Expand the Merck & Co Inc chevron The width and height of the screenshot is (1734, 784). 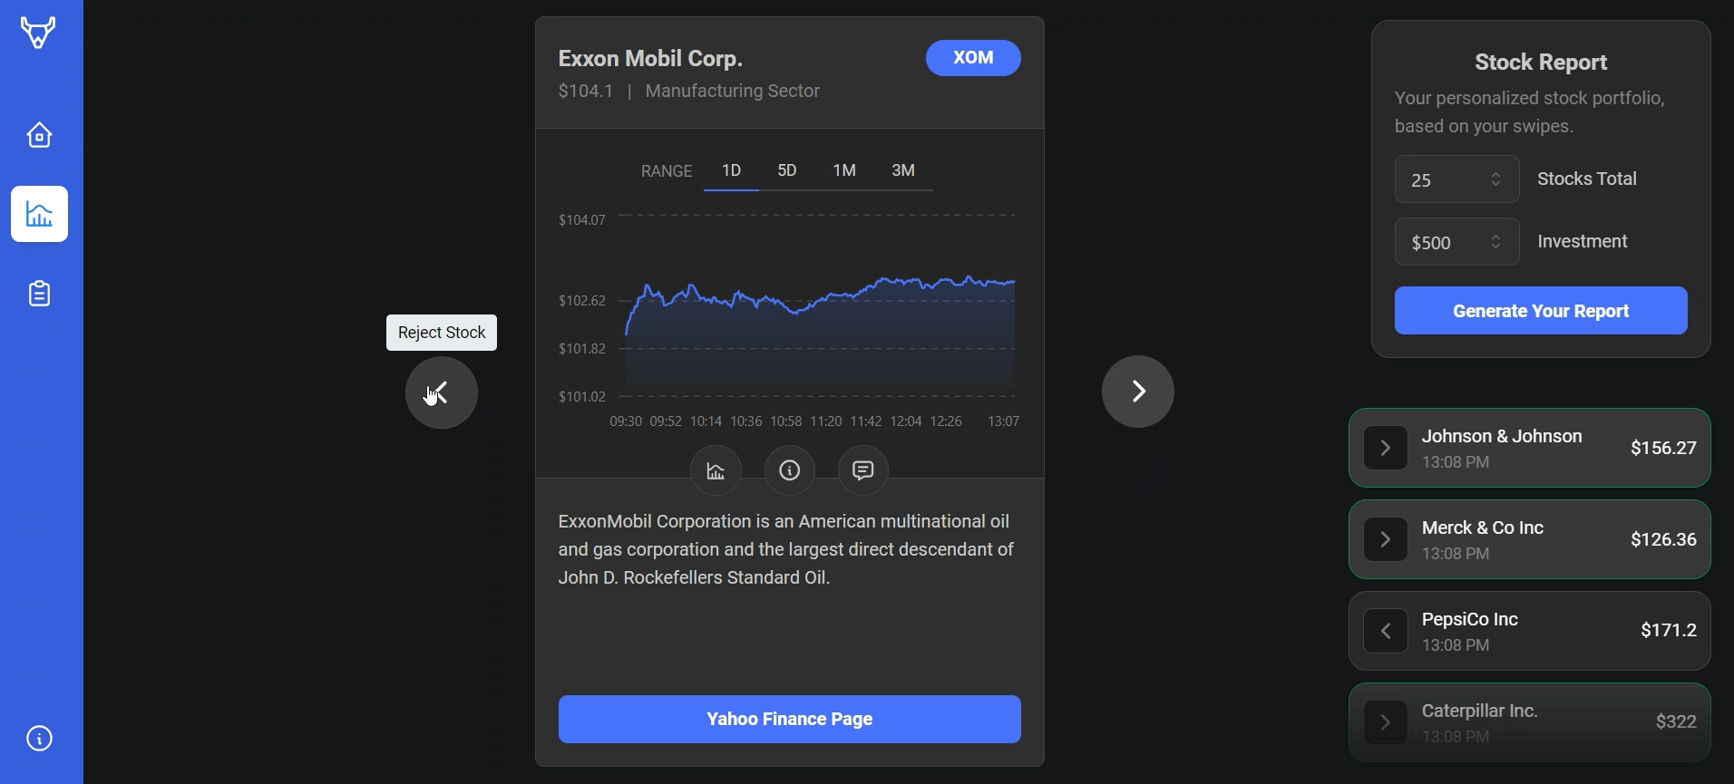pyautogui.click(x=1386, y=539)
